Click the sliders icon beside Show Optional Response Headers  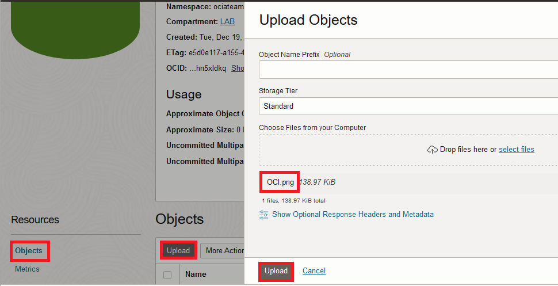pyautogui.click(x=264, y=215)
